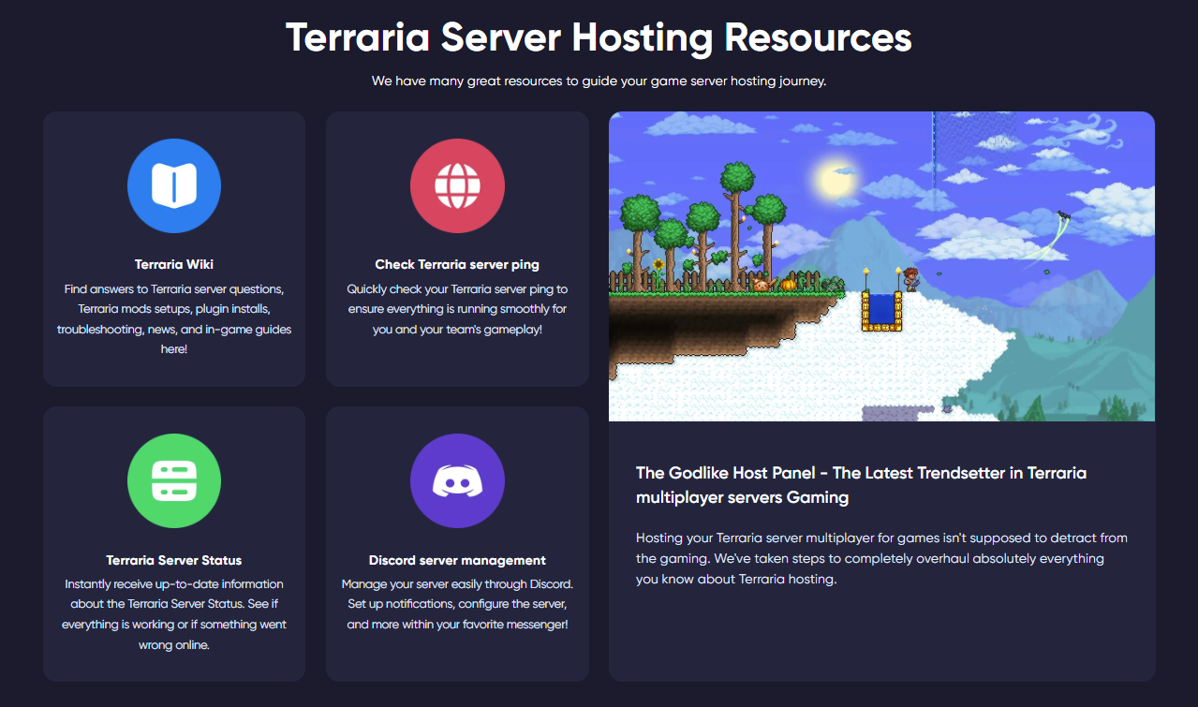This screenshot has width=1198, height=707.
Task: Click the player character in the screenshot
Action: (909, 278)
